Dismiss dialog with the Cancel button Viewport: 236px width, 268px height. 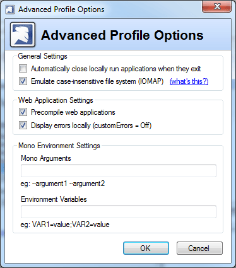[x=199, y=248]
